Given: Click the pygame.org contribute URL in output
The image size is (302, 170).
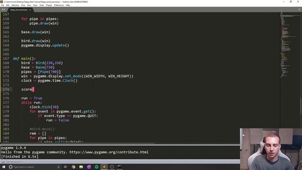Looking at the screenshot, I should (109, 152).
